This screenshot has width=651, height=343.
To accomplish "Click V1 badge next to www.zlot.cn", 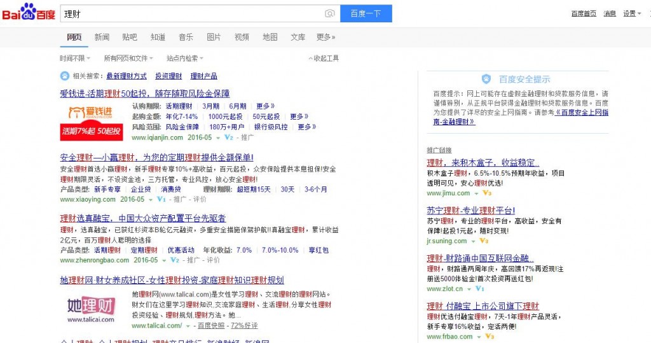I will pyautogui.click(x=480, y=288).
